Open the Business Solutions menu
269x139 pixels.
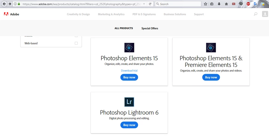(x=175, y=14)
